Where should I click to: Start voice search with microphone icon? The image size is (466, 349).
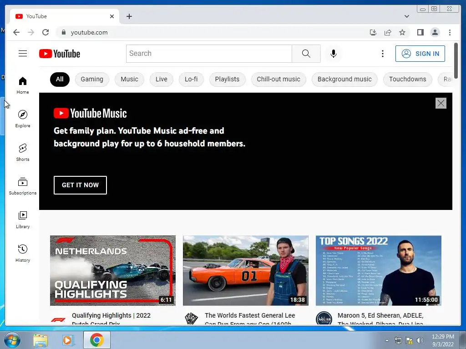334,54
